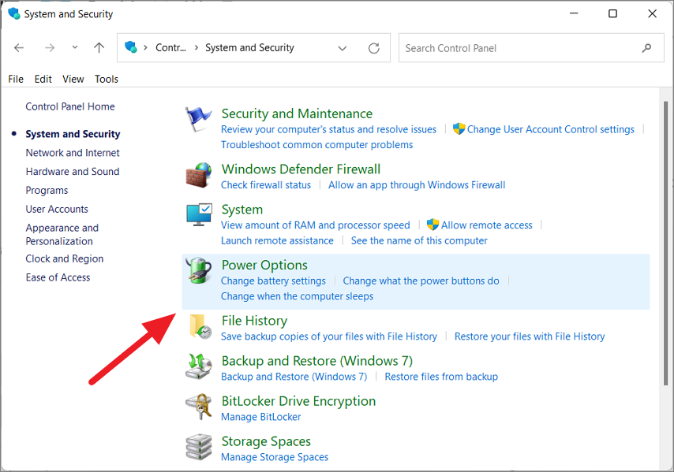
Task: Open BitLocker Drive Encryption heading
Action: pyautogui.click(x=299, y=401)
